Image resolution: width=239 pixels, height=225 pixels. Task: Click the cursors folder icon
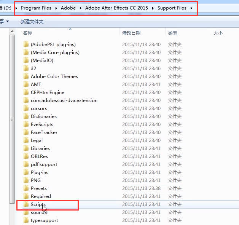pos(26,108)
